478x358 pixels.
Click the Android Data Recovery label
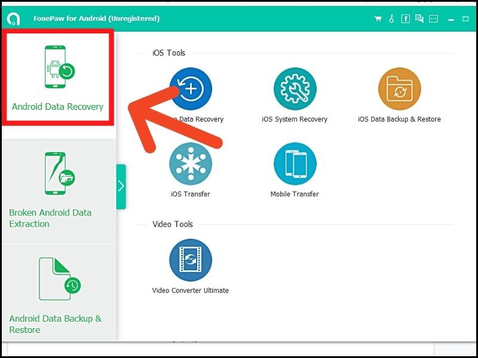coord(57,107)
